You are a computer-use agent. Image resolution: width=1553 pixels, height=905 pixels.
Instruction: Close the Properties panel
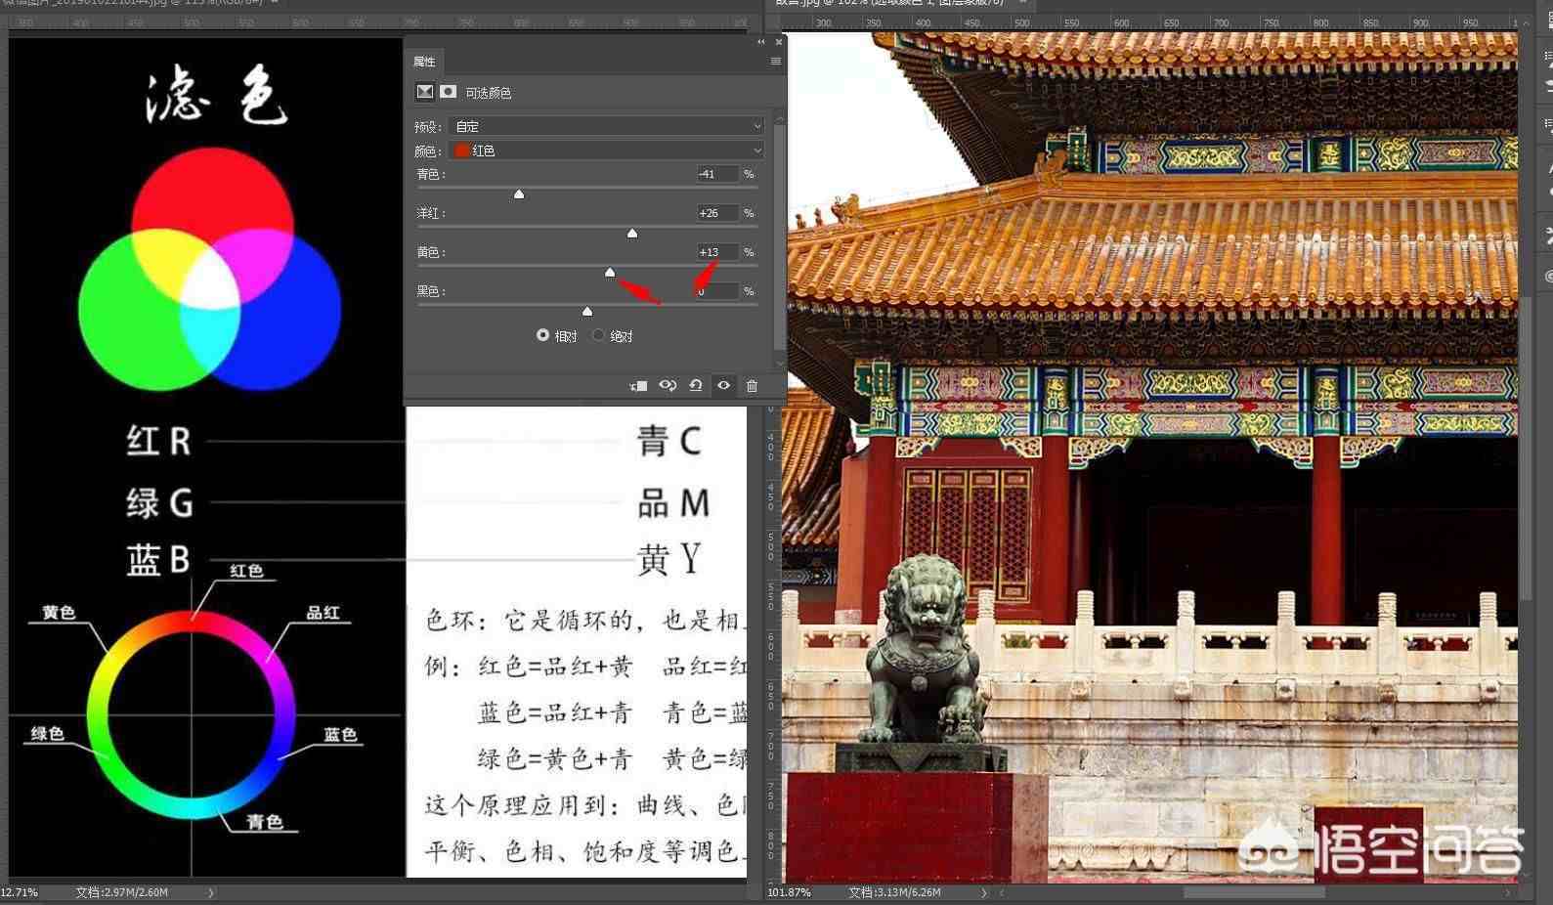[779, 42]
